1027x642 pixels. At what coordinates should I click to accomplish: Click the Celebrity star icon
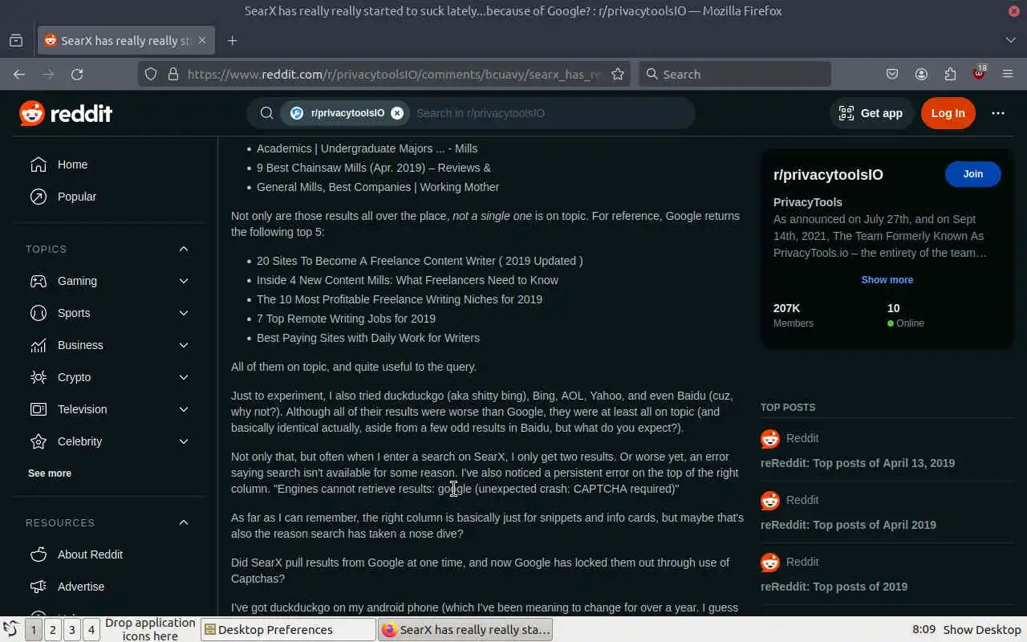click(39, 441)
